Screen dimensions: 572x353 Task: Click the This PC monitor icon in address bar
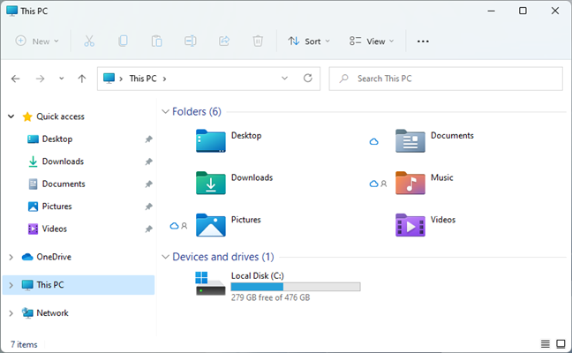click(109, 78)
